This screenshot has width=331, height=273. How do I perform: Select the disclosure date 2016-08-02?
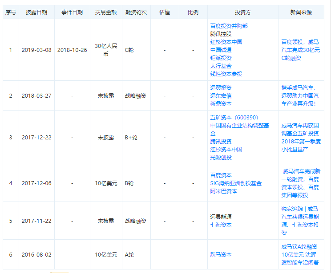(x=36, y=254)
